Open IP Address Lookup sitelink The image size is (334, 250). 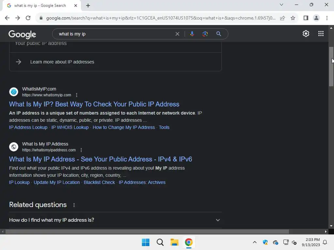coord(28,127)
